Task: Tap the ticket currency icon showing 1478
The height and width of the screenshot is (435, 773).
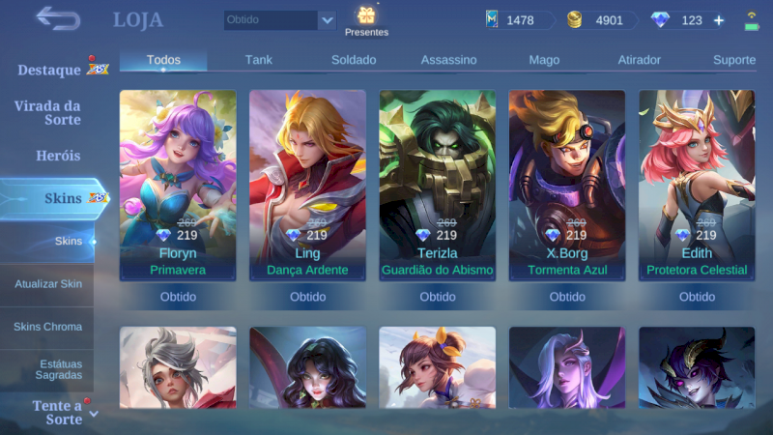Action: tap(491, 19)
